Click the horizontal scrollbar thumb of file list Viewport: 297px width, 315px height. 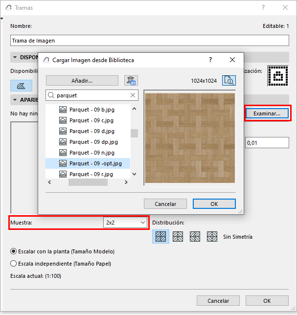(x=88, y=182)
